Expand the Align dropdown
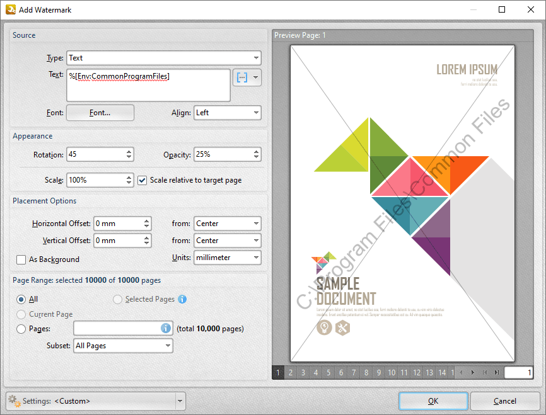 227,113
